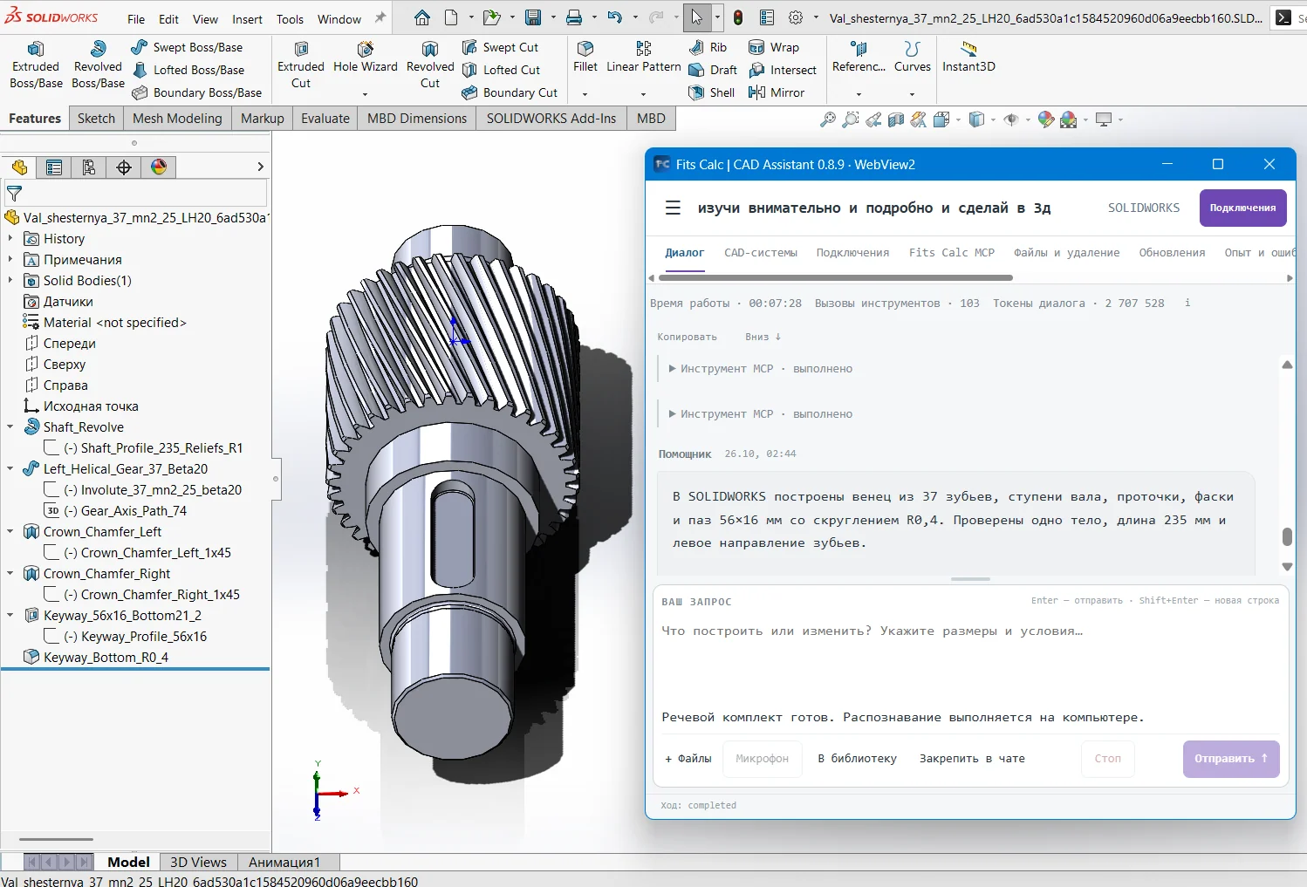
Task: Collapse the Left_Helical_Gear_37_Beta20 feature
Action: click(10, 469)
